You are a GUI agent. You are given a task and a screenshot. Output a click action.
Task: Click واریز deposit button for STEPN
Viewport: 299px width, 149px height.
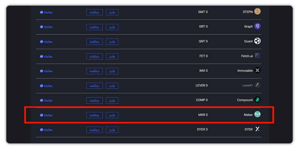pyautogui.click(x=112, y=12)
